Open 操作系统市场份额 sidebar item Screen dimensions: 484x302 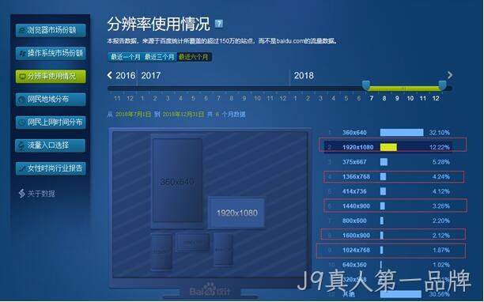click(51, 53)
